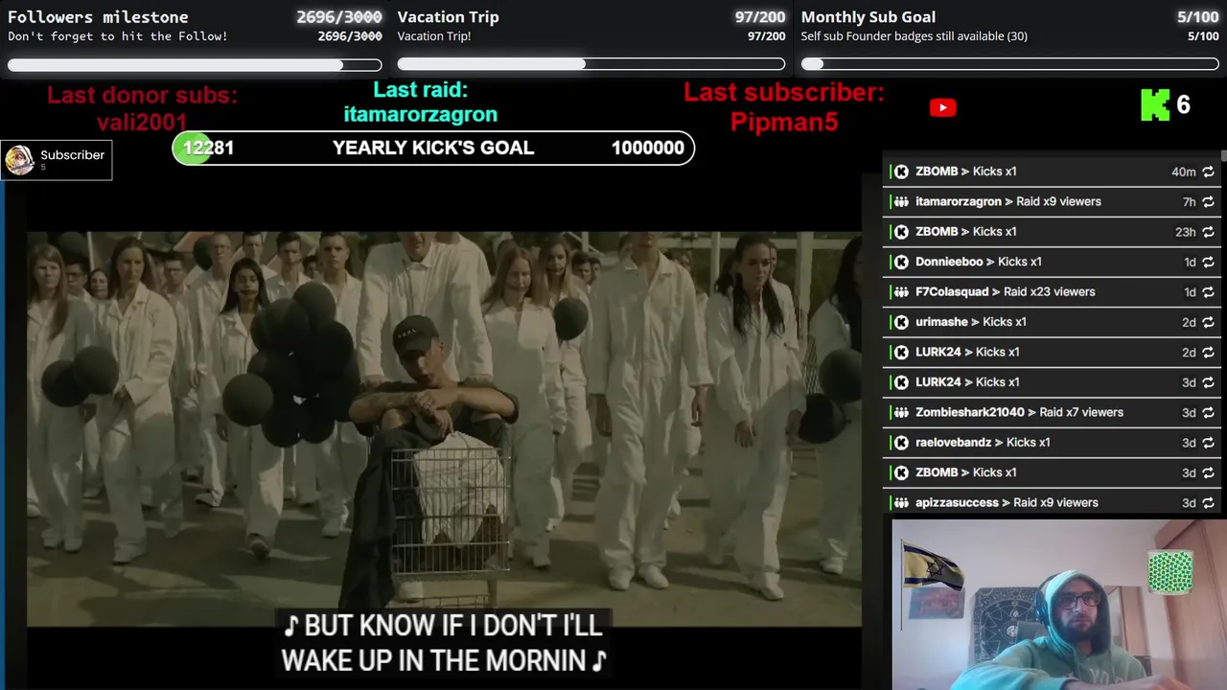Click the Kicks icon beside raelovebandz
This screenshot has height=690, width=1227.
pos(901,443)
